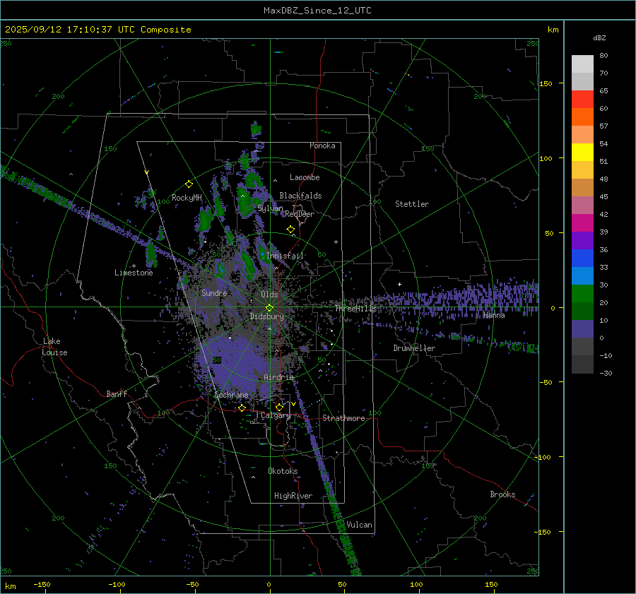Select the light gray 70-80 dBZ swatch
The image size is (636, 594).
tap(582, 64)
